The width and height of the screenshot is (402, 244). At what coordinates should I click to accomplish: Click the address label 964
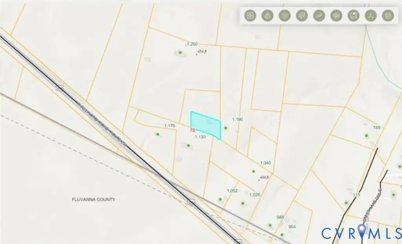[x=292, y=227]
